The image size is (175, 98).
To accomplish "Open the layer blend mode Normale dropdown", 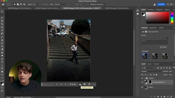I will pyautogui.click(x=151, y=71).
